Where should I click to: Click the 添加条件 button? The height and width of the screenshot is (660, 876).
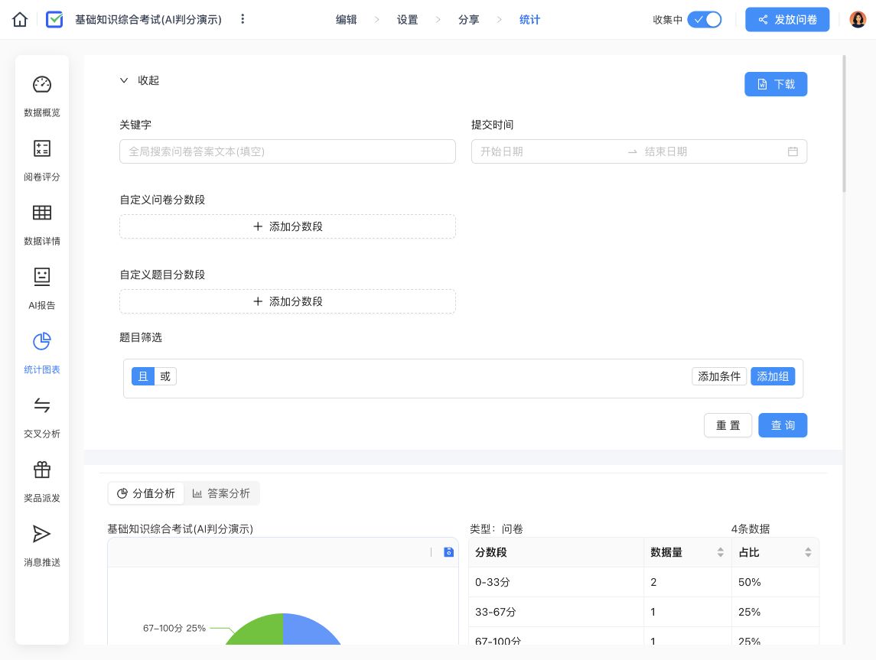click(719, 376)
